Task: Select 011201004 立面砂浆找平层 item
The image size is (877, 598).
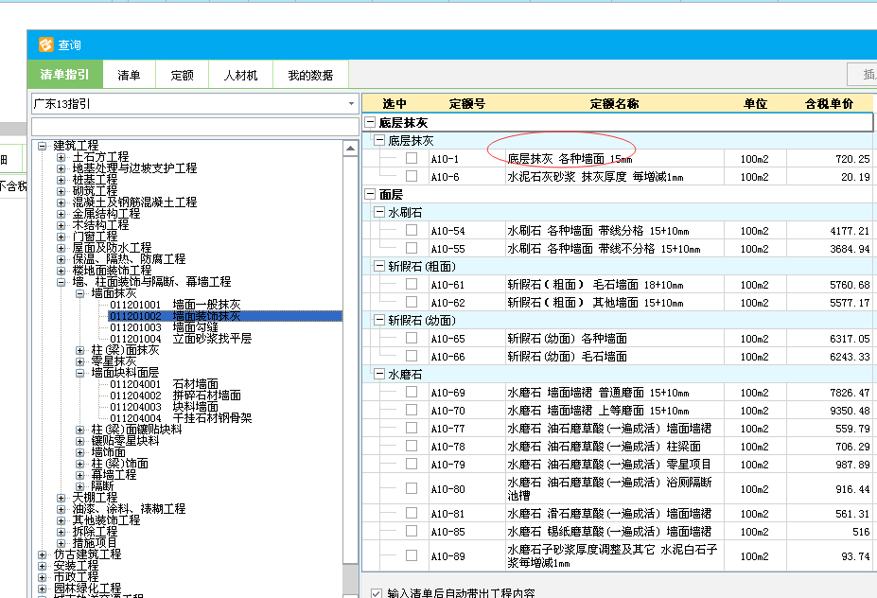Action: (181, 339)
